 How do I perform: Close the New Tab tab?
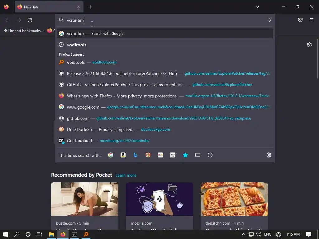[x=79, y=7]
